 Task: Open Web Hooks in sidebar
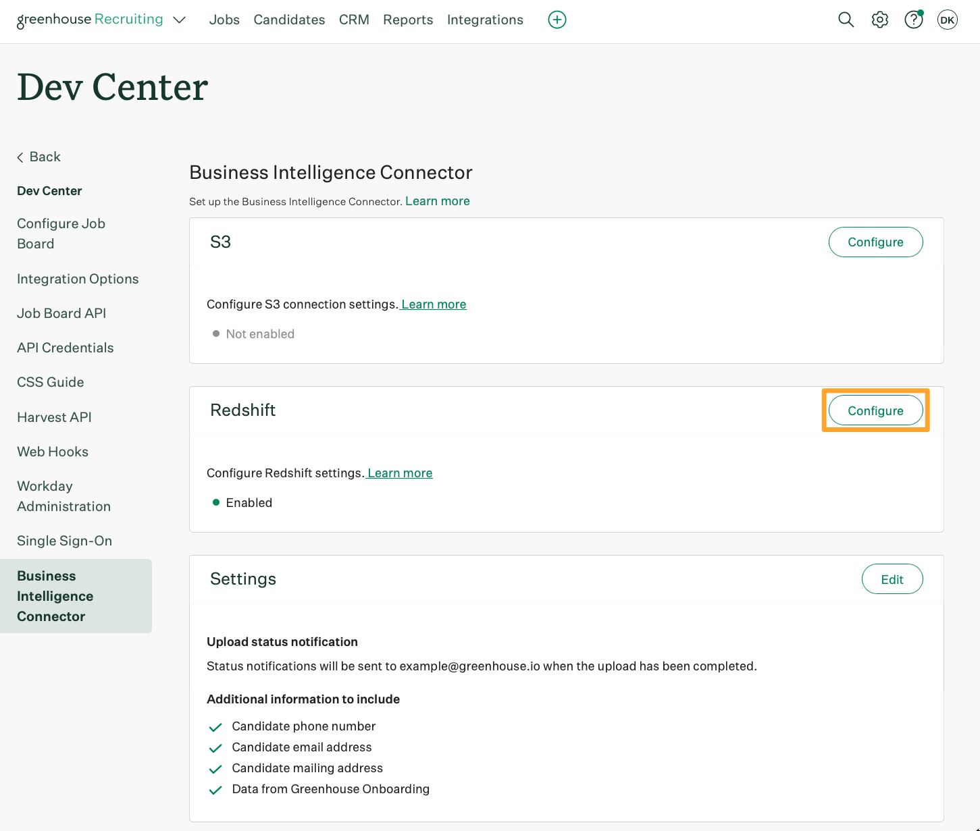pos(53,452)
